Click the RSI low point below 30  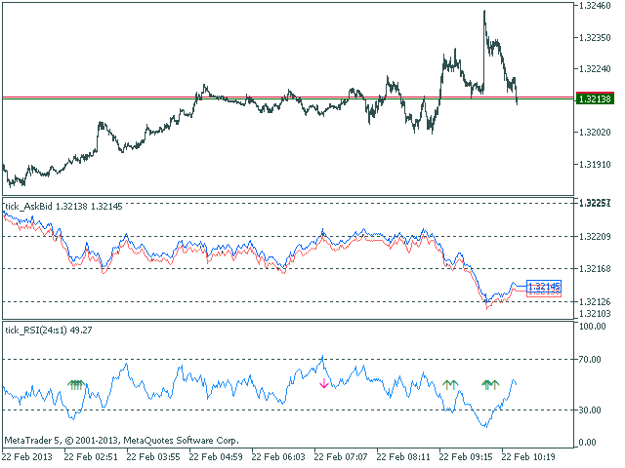485,426
